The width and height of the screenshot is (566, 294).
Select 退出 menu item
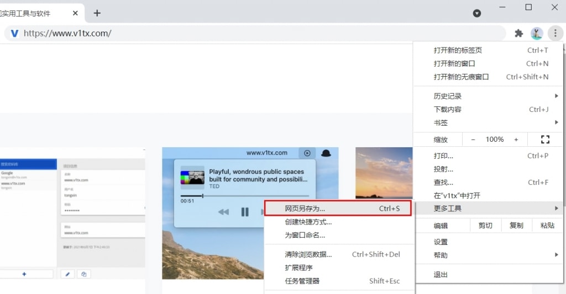(488, 275)
